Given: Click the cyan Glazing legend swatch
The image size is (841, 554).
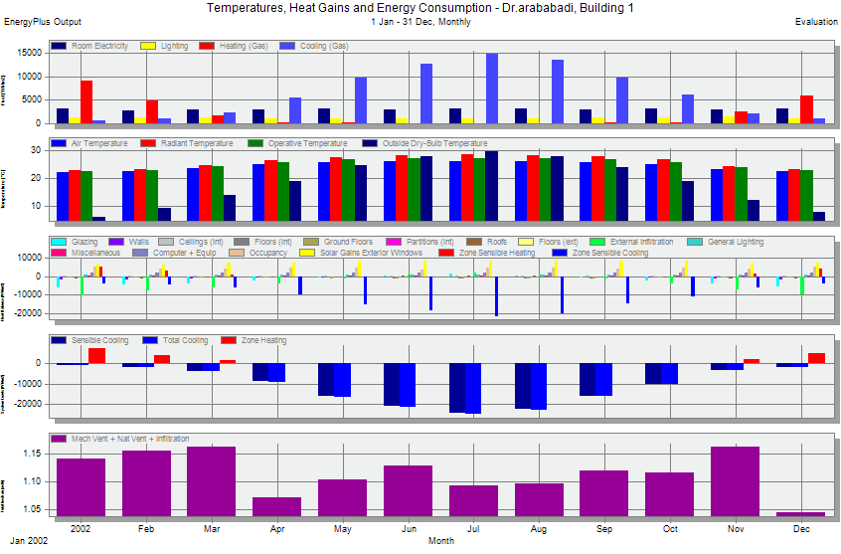Looking at the screenshot, I should [59, 242].
